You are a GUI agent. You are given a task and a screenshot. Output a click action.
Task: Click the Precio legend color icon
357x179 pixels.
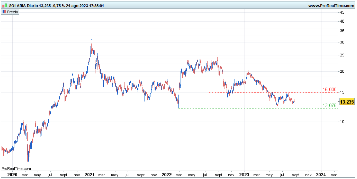pyautogui.click(x=4, y=12)
